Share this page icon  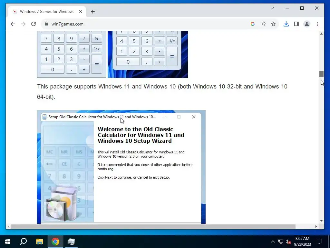(263, 24)
